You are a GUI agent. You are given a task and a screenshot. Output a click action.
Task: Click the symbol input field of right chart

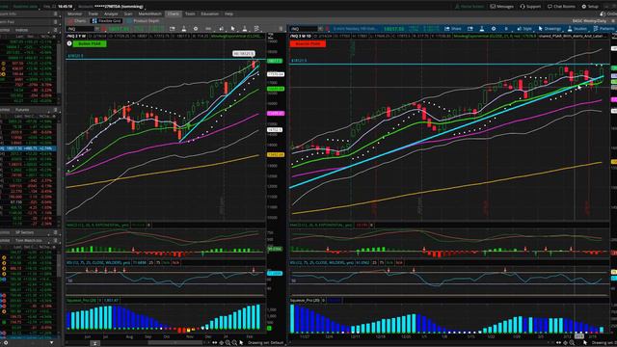pyautogui.click(x=304, y=29)
